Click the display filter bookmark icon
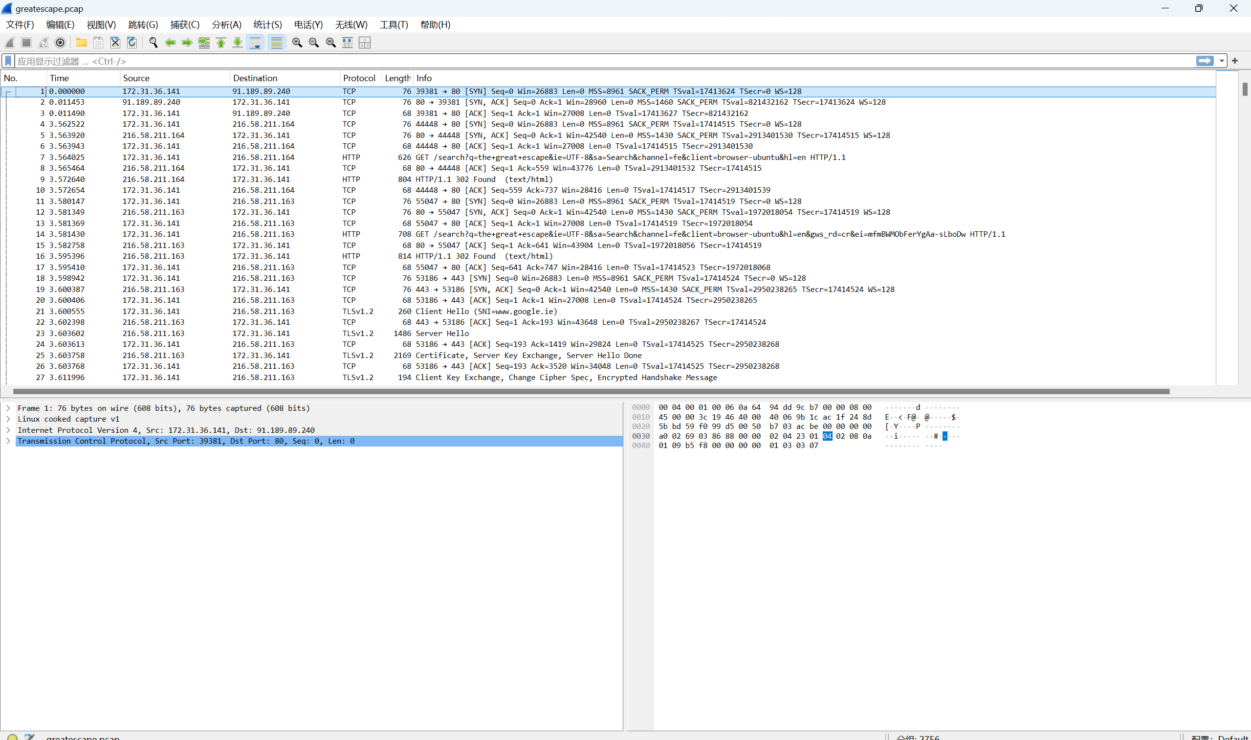This screenshot has width=1251, height=740. (8, 61)
